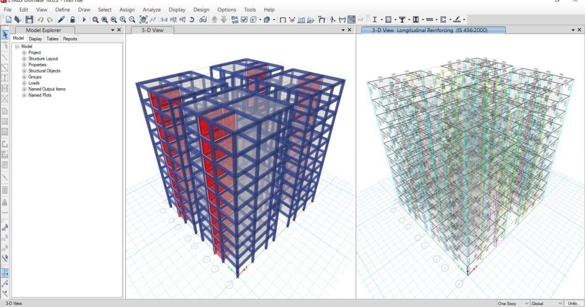Viewport: 585px width, 307px height.
Task: Toggle the Set Display Options checkbox icon
Action: click(244, 20)
